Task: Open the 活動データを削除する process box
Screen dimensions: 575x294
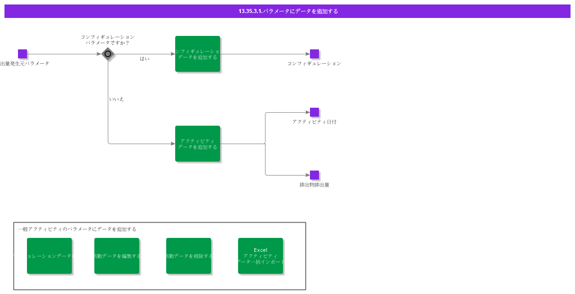Action: (x=189, y=256)
